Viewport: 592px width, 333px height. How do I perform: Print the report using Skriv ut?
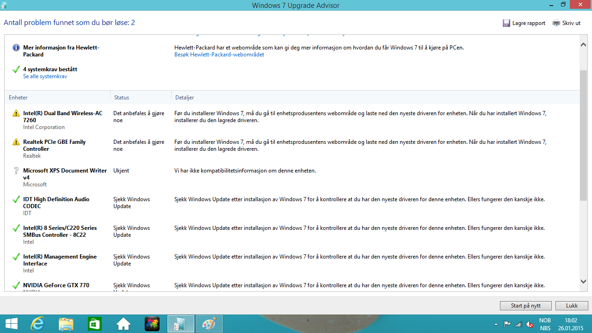tap(567, 23)
